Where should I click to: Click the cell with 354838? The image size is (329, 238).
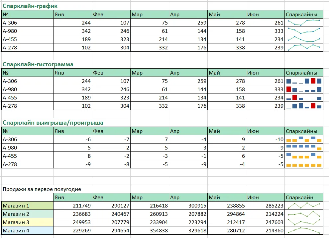(x=150, y=230)
